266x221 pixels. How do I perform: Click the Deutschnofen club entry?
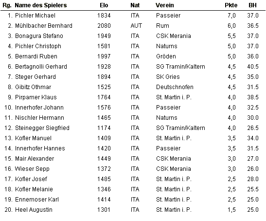175,87
